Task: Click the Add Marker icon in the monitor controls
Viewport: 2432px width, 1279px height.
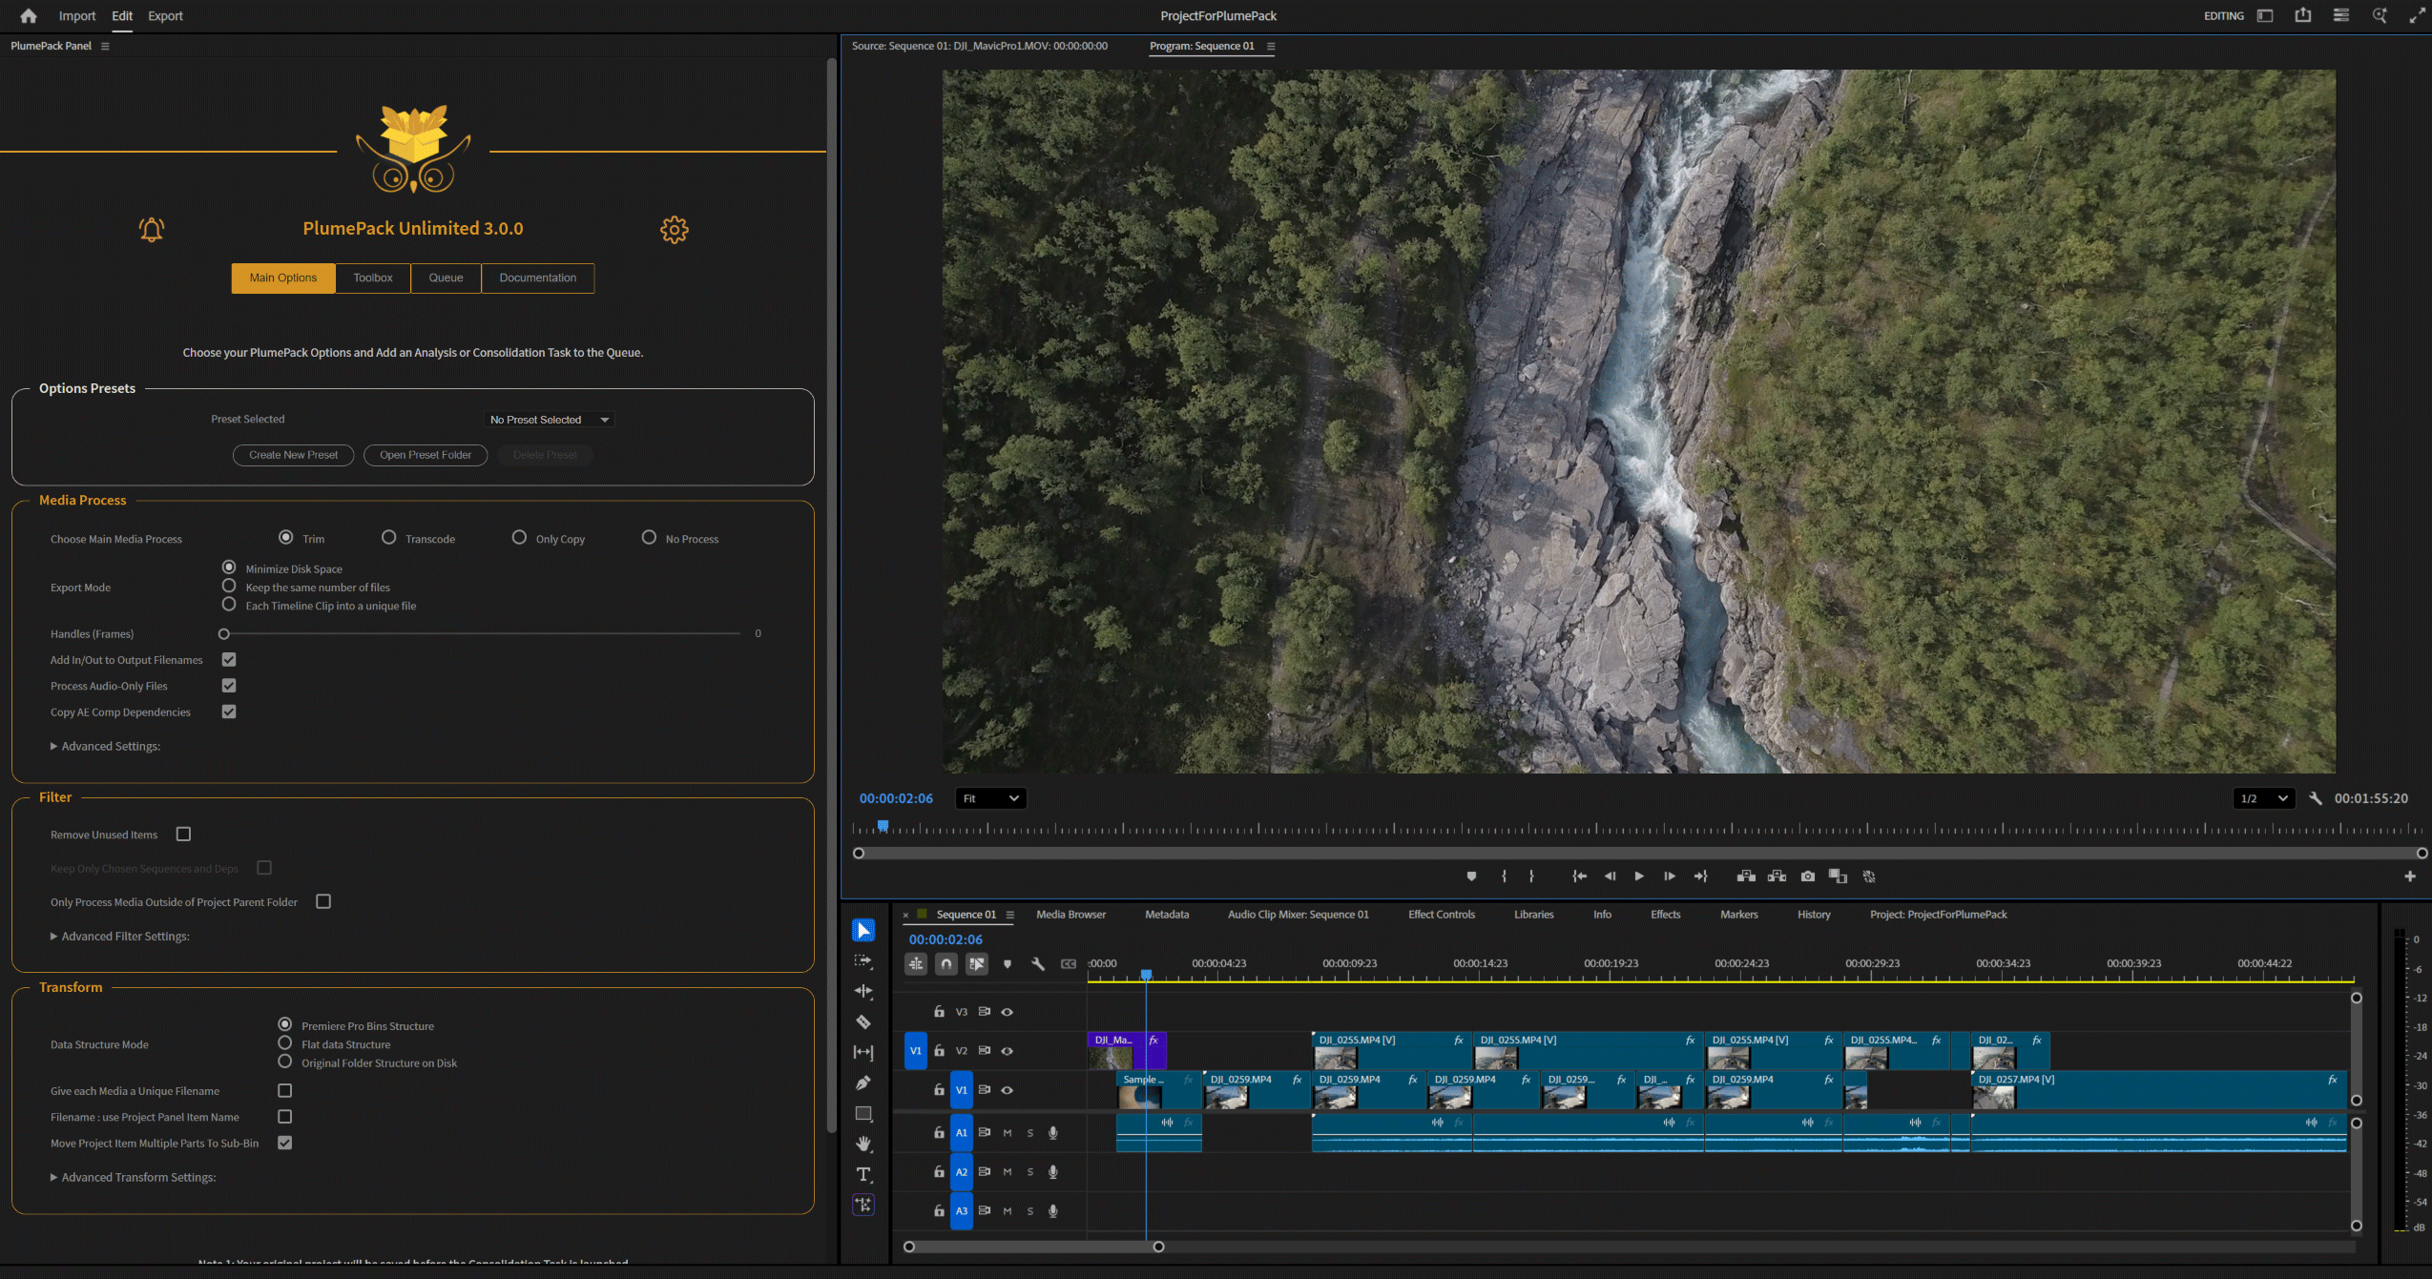Action: tap(1471, 876)
